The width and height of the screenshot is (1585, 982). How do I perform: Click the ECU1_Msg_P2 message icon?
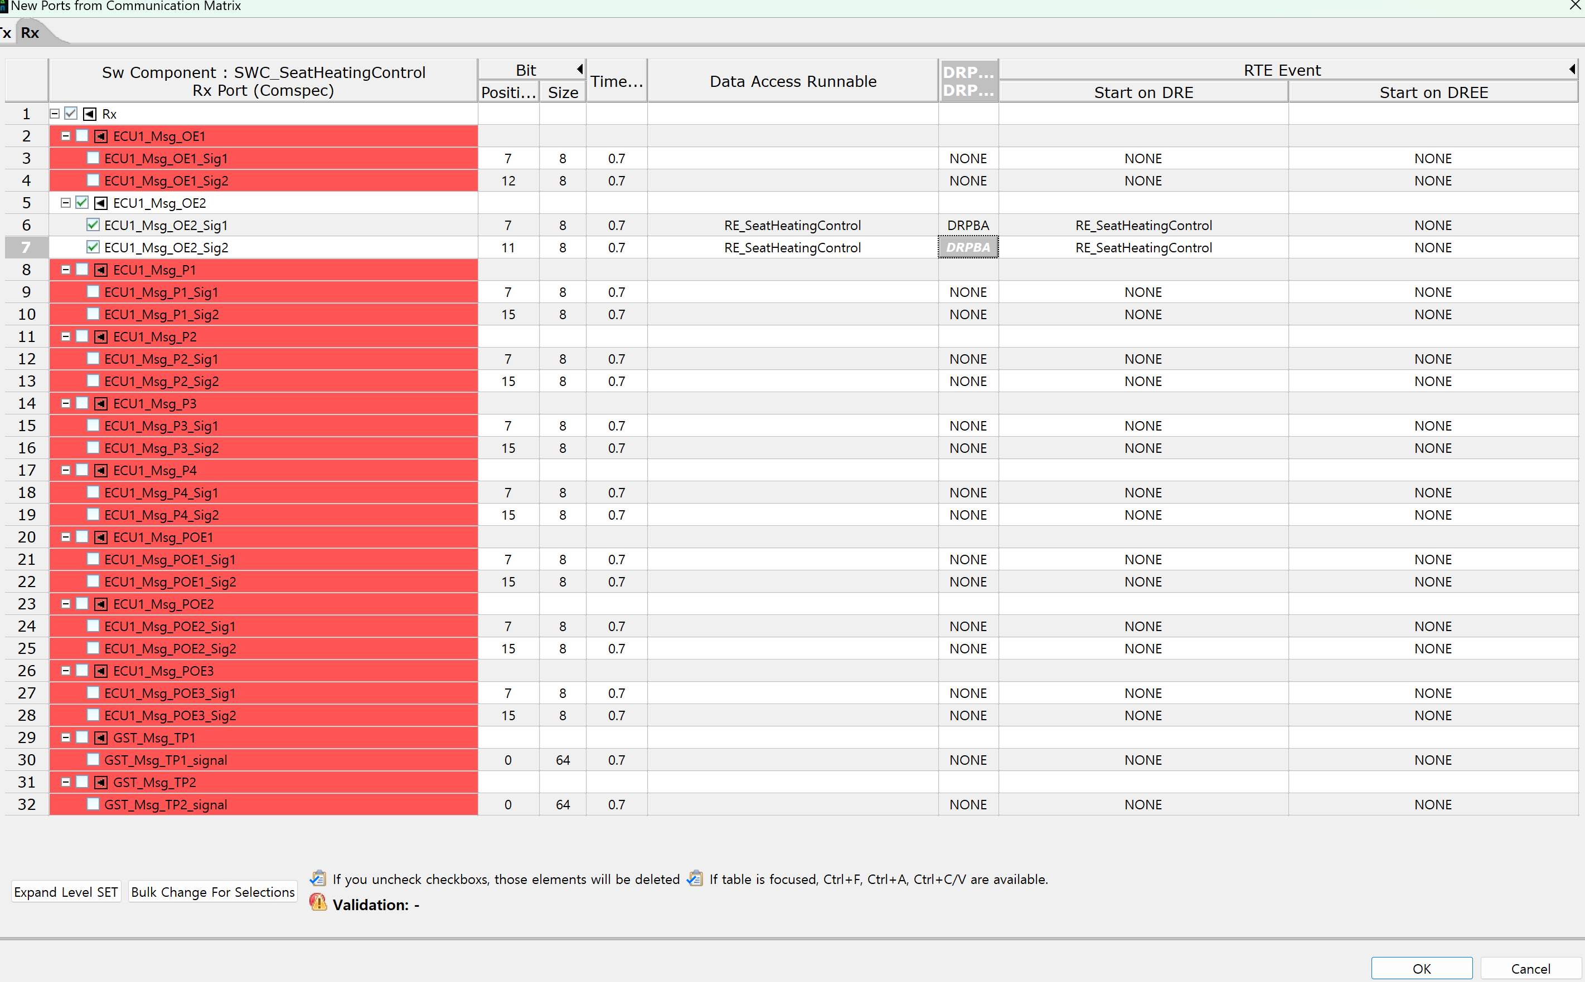[x=101, y=337]
